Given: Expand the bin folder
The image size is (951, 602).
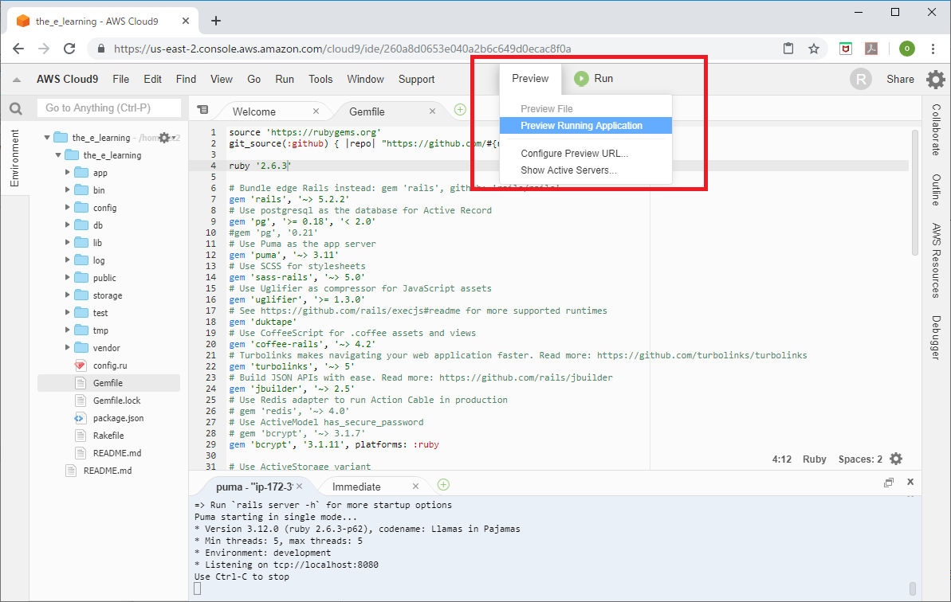Looking at the screenshot, I should point(67,190).
